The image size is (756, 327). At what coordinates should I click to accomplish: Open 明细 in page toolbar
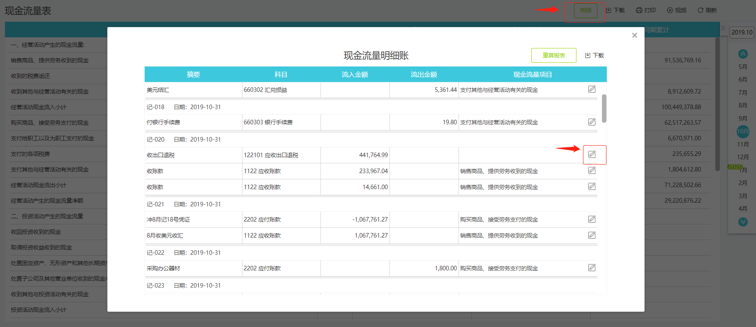point(585,10)
